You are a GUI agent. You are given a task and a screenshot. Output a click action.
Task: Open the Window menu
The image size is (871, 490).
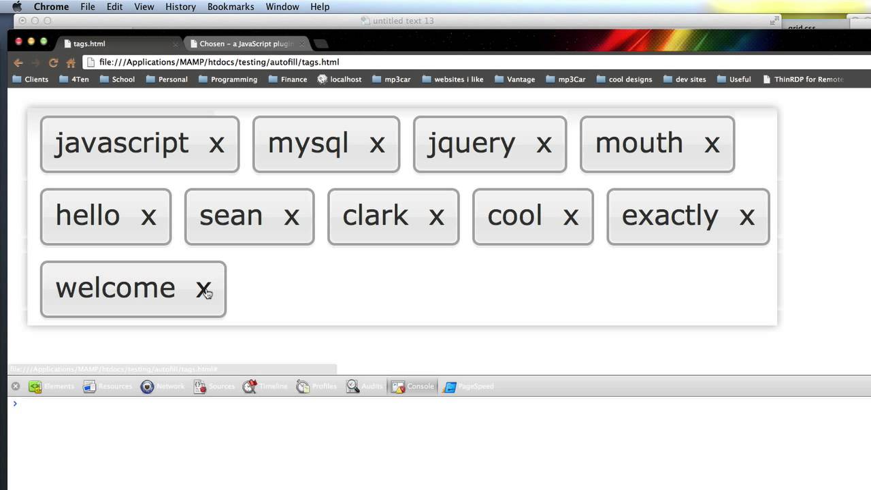click(282, 7)
